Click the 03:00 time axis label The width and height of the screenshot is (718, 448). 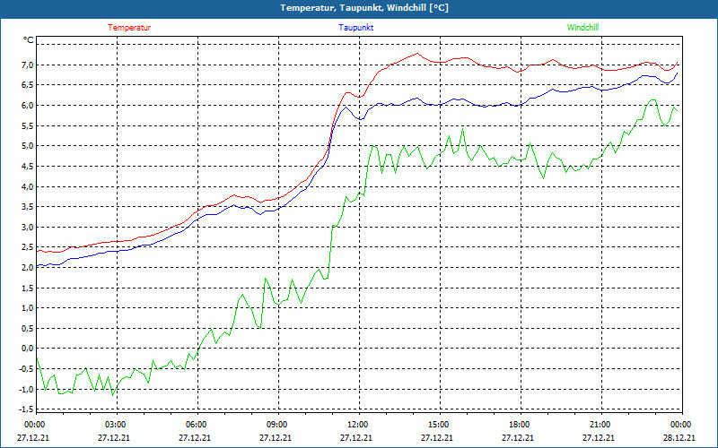[x=117, y=424]
